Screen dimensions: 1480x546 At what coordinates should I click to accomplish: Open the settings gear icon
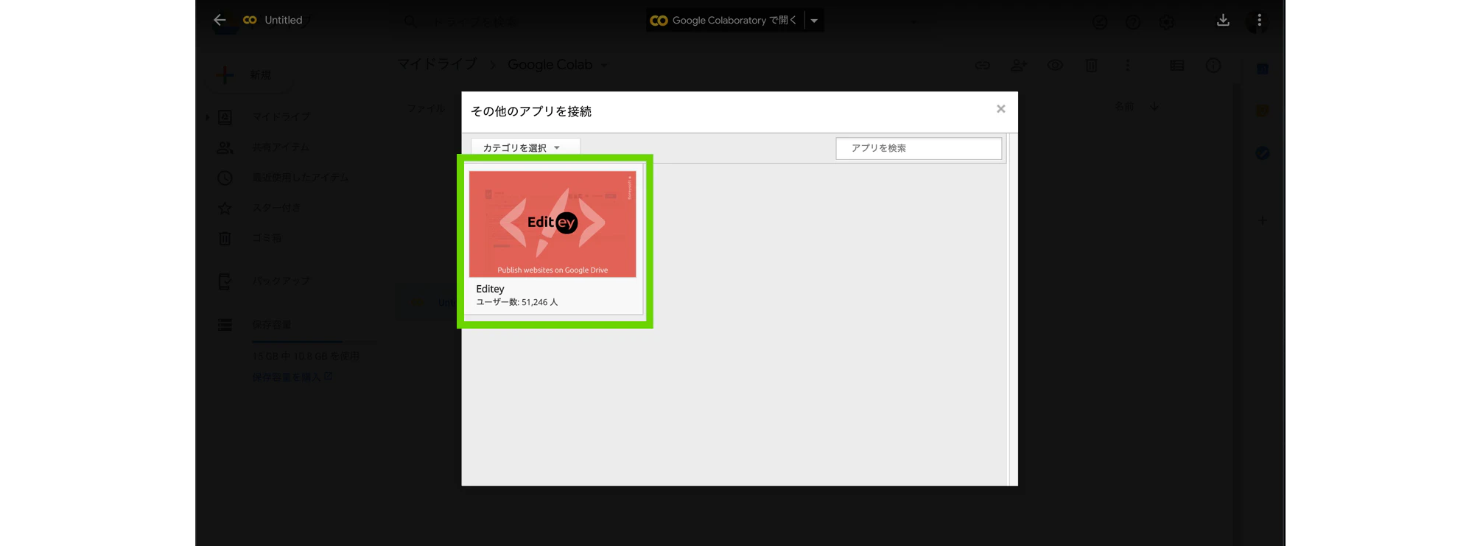[x=1167, y=22]
